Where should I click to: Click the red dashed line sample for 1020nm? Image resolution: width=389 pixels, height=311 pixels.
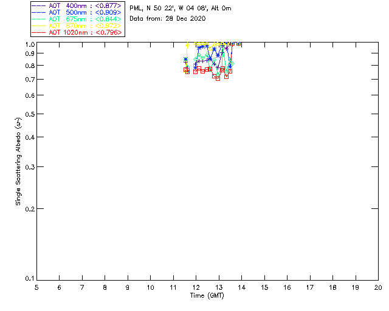38,33
